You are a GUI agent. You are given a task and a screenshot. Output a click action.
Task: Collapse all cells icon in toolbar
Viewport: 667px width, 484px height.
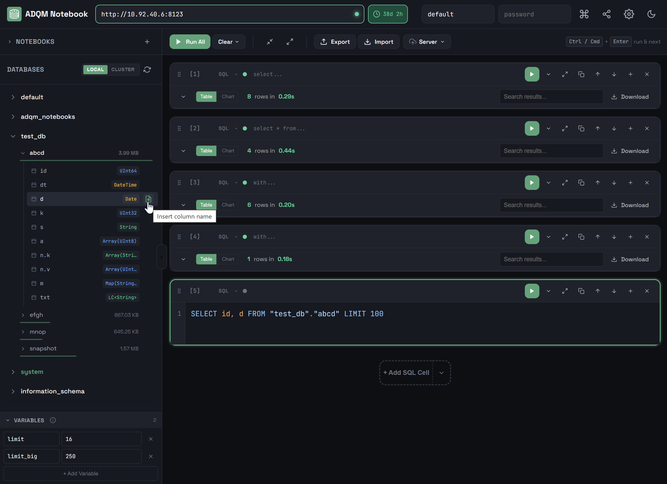270,42
